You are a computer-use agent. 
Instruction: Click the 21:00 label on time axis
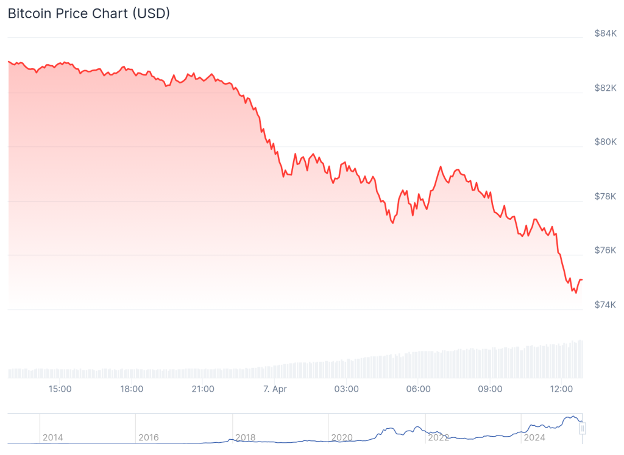pos(203,389)
